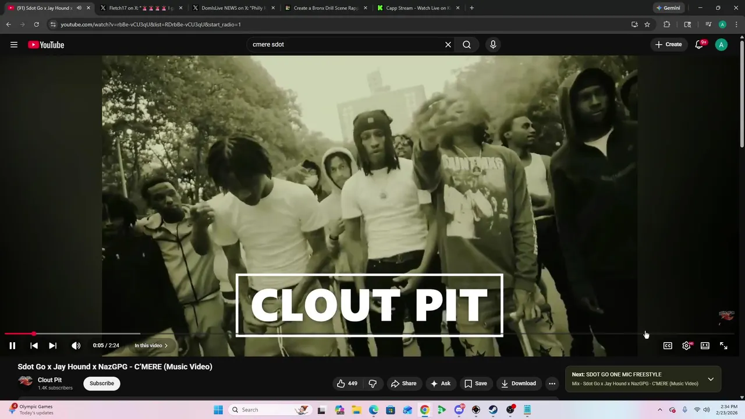This screenshot has height=419, width=745.
Task: Expand 'In this video' chapters
Action: pyautogui.click(x=151, y=346)
